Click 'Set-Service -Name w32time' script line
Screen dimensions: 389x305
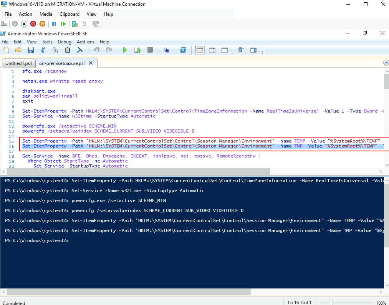pyautogui.click(x=89, y=116)
